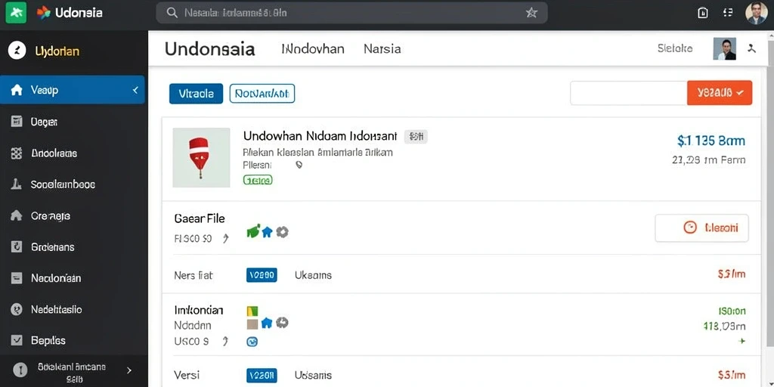
Task: Switch to the Narsia header tab
Action: point(382,49)
